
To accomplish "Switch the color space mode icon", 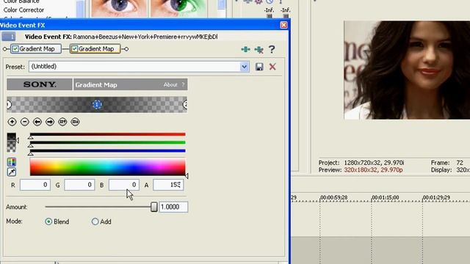I will point(12,162).
